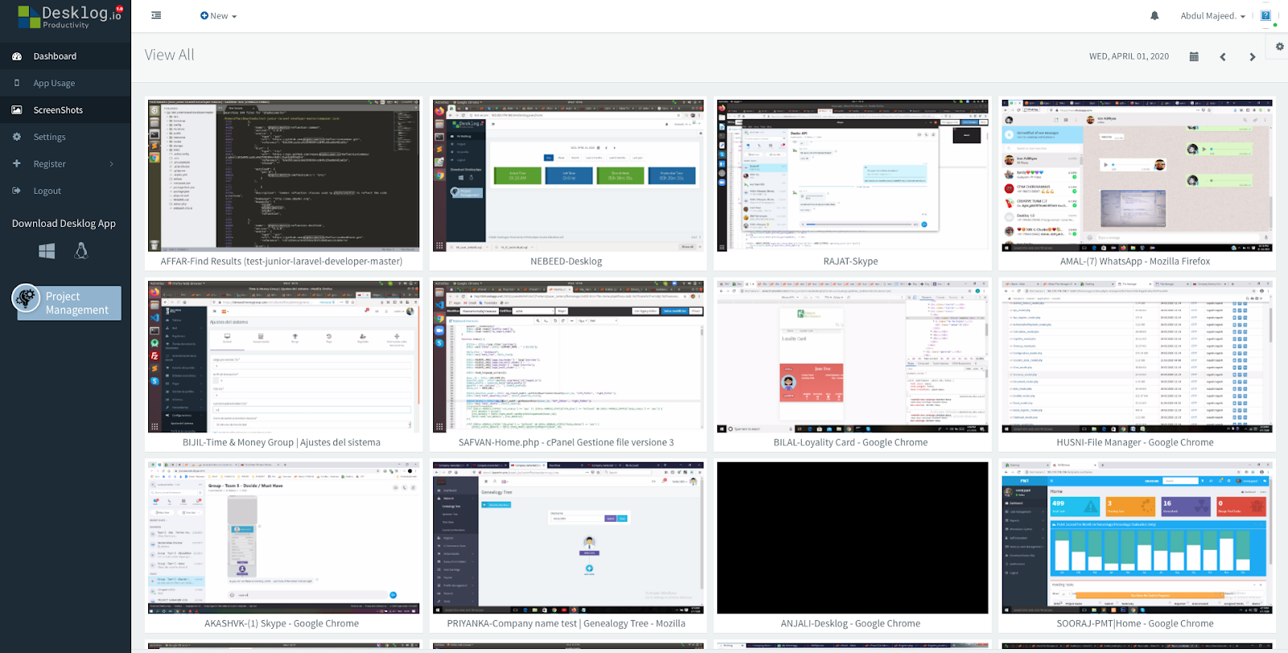The image size is (1288, 653).
Task: Expand the Abdul Majeed user dropdown
Action: point(1212,16)
